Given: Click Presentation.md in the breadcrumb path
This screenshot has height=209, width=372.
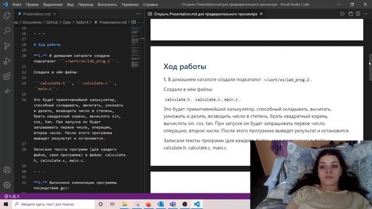Looking at the screenshot, I should (113, 22).
